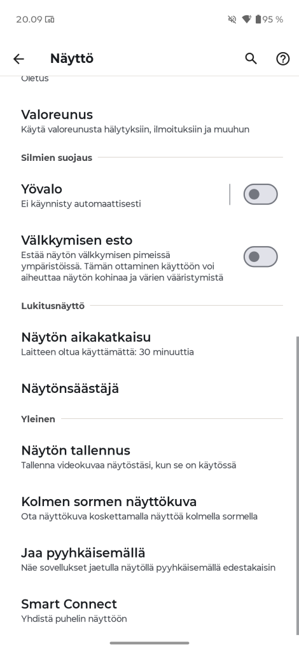The height and width of the screenshot is (651, 299).
Task: Toggle the Yövalo switch
Action: pos(260,195)
